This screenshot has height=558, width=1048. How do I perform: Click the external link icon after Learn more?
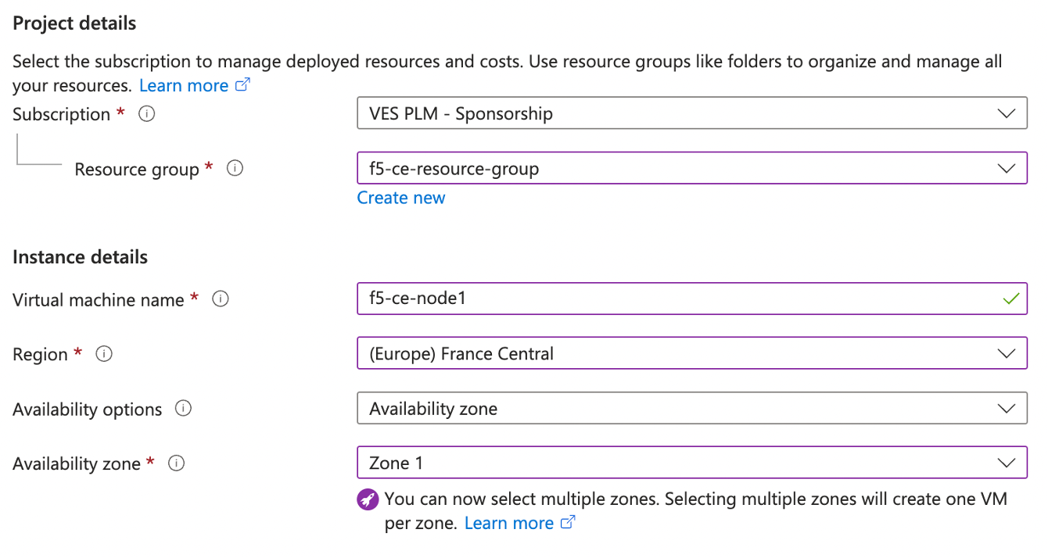pos(569,522)
